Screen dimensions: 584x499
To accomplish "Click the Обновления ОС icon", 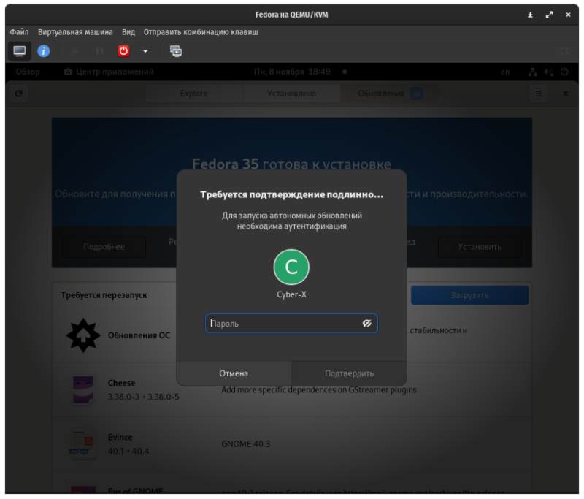I will click(x=83, y=335).
